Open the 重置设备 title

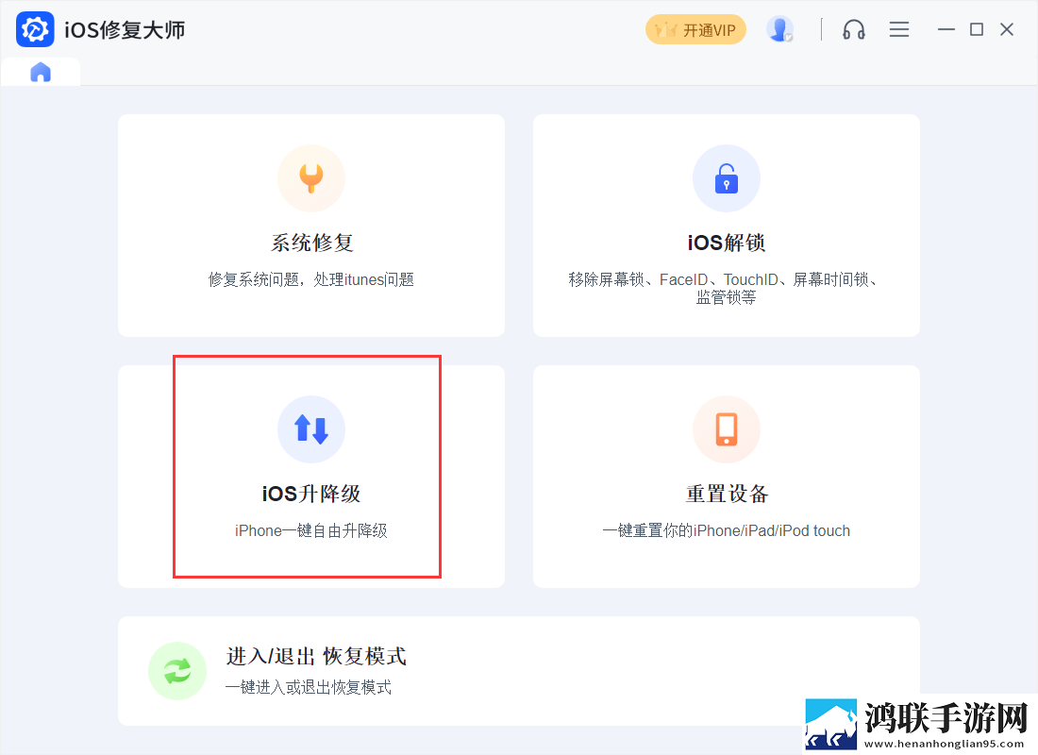click(x=727, y=494)
